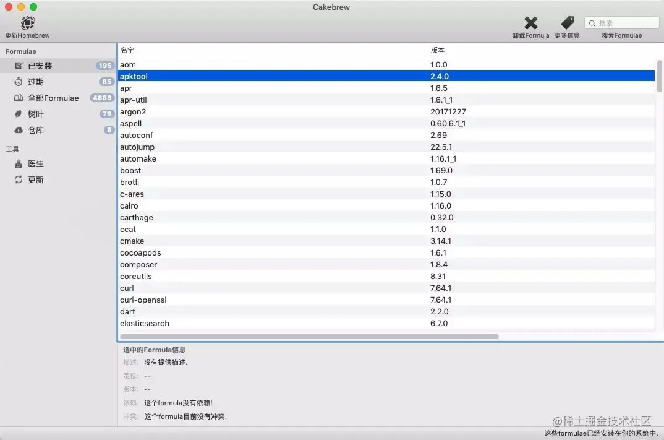The width and height of the screenshot is (664, 440).
Task: Select the curl-openssl formula row
Action: coord(386,300)
